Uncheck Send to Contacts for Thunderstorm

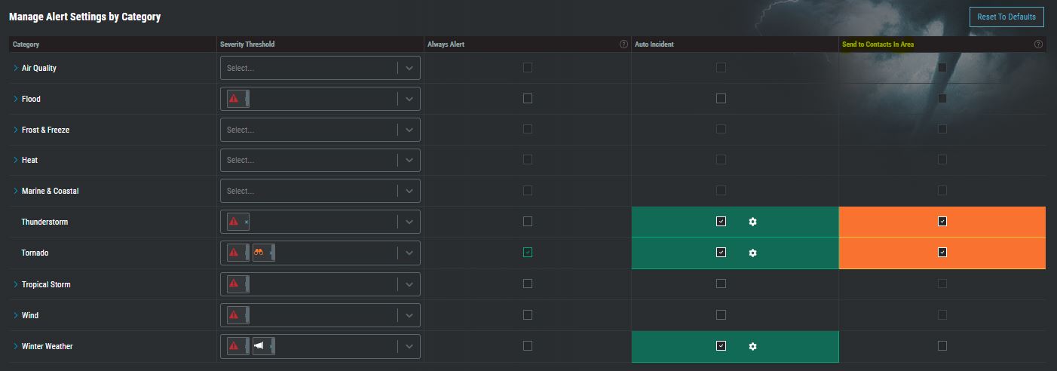[x=942, y=222]
